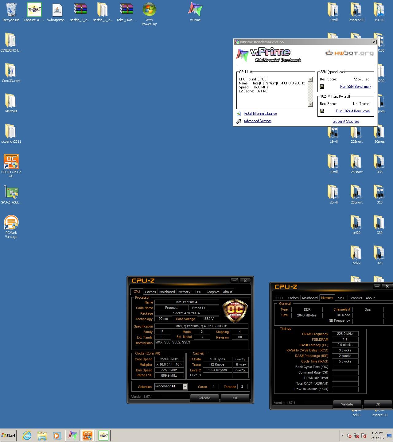Screen dimensions: 393x442
Task: Open the 325 folder icon
Action: point(379,255)
